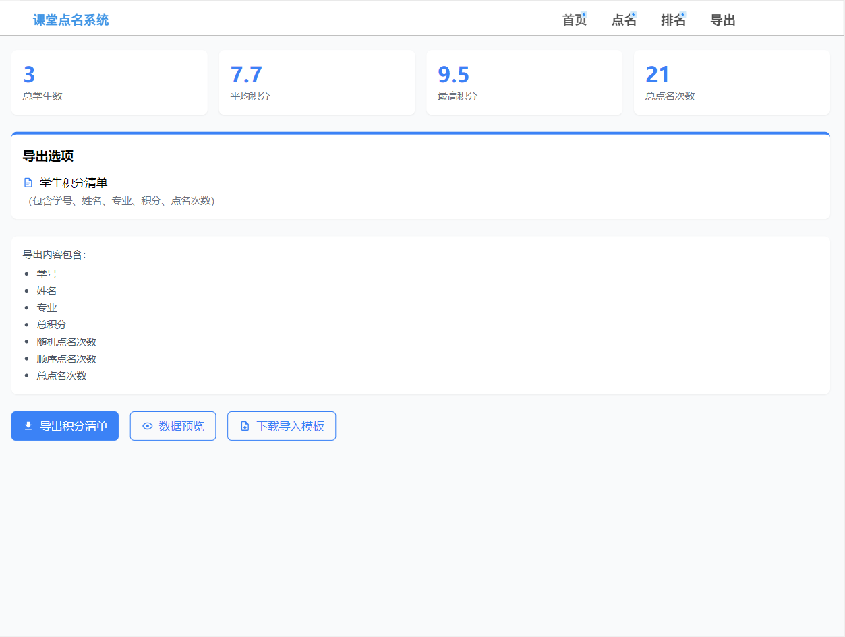845x637 pixels.
Task: Click 下载导入模板 to download the template
Action: coord(281,425)
